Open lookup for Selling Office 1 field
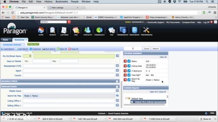 point(117,105)
